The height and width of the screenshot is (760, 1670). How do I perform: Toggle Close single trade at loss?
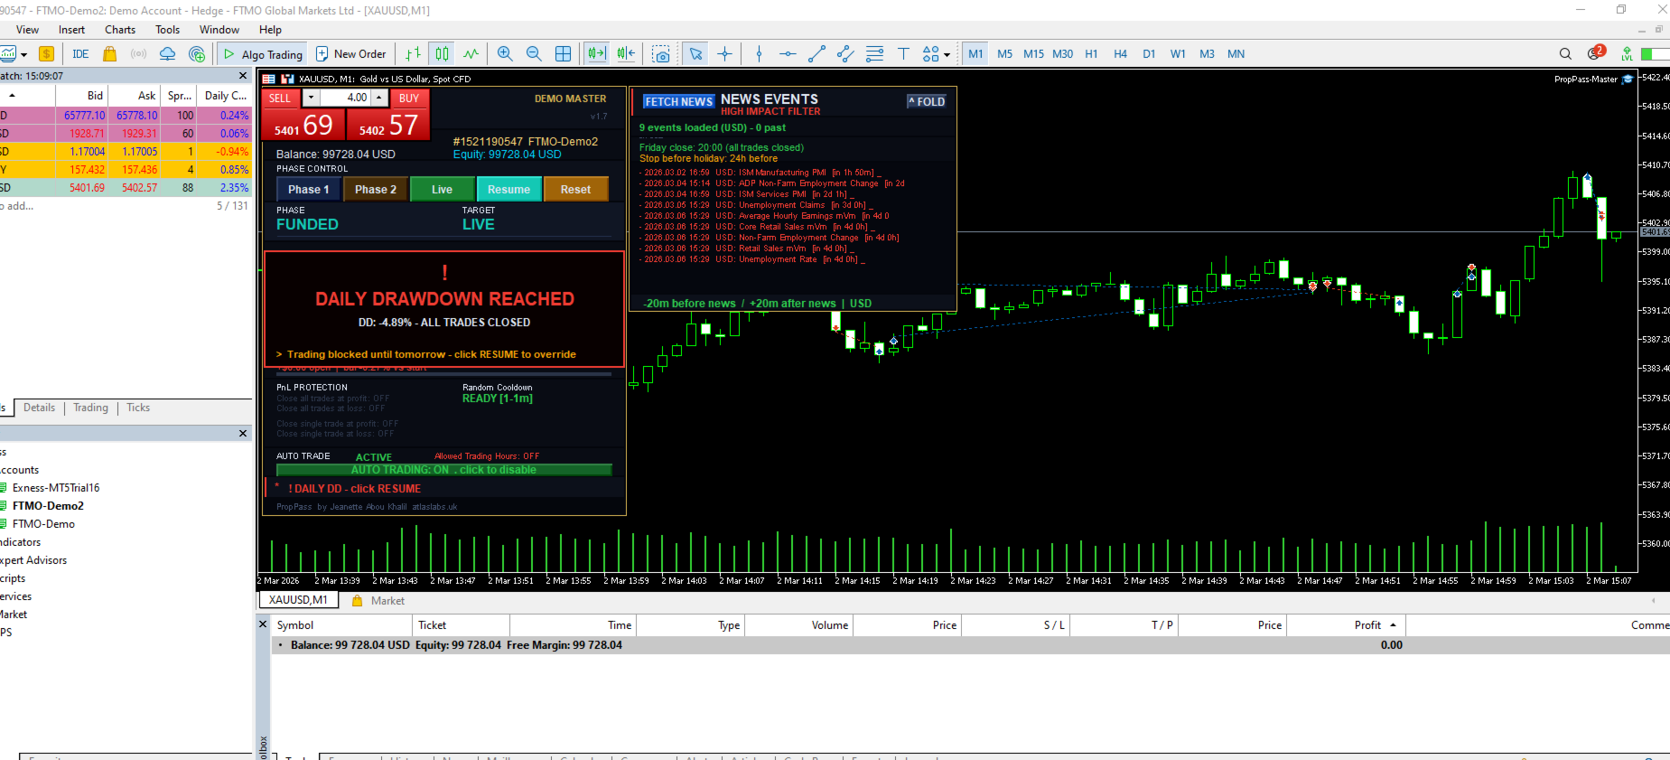coord(335,434)
